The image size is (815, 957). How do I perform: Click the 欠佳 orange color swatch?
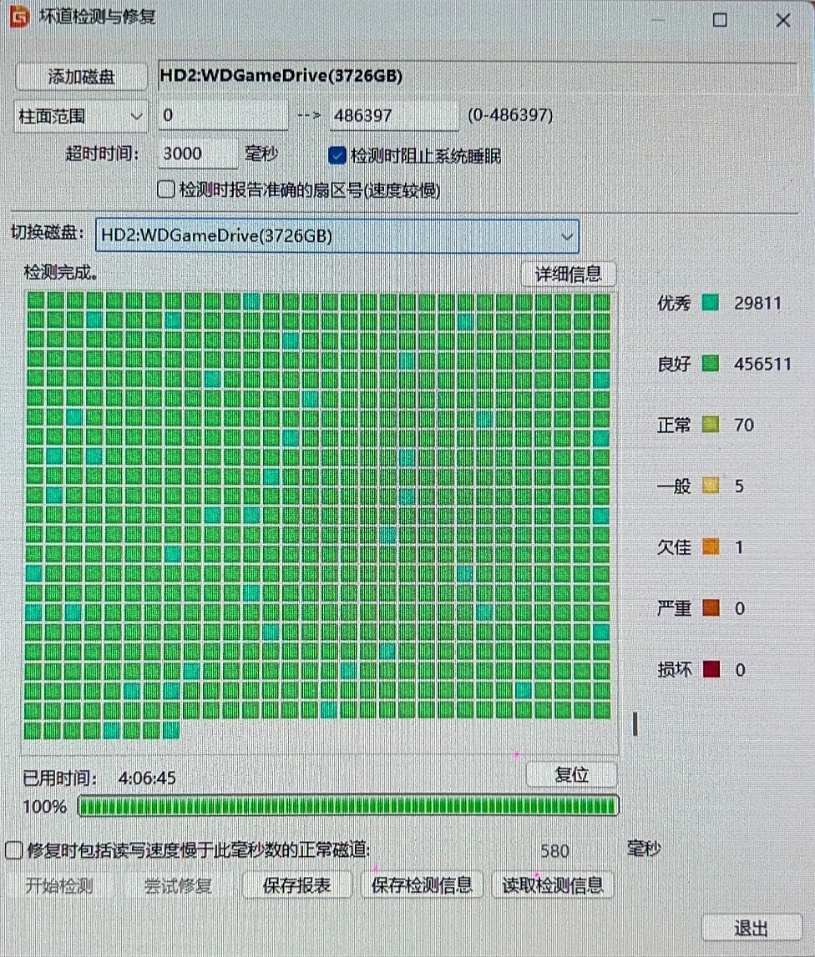(710, 546)
